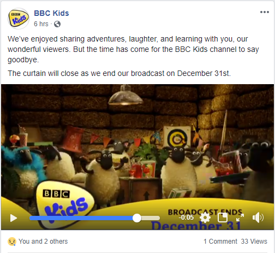Seek to the start of the blue progress bar

31,218
